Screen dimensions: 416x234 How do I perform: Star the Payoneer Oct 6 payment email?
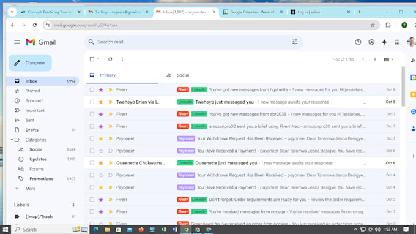tap(101, 151)
